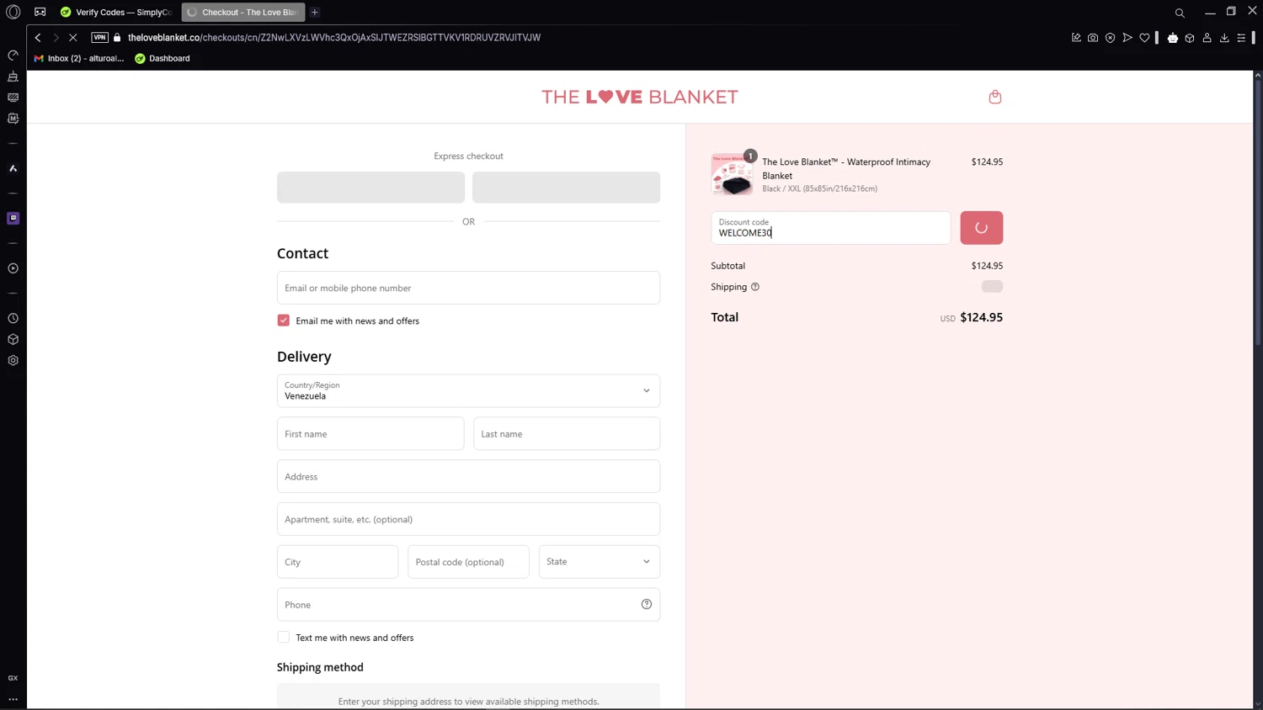Click Phone field help question icon
Image resolution: width=1263 pixels, height=710 pixels.
(647, 604)
